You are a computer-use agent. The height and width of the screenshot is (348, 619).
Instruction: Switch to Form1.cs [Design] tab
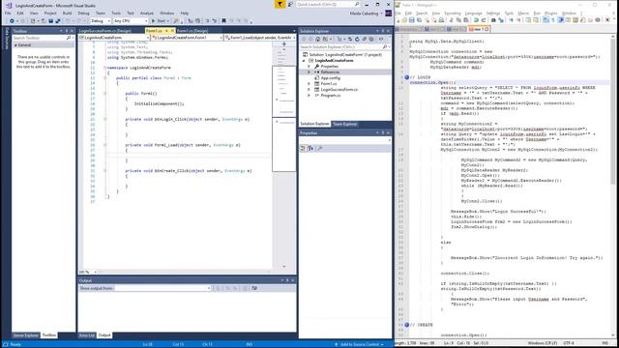(x=192, y=31)
